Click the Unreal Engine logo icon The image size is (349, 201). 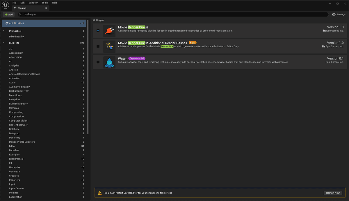pos(6,5)
